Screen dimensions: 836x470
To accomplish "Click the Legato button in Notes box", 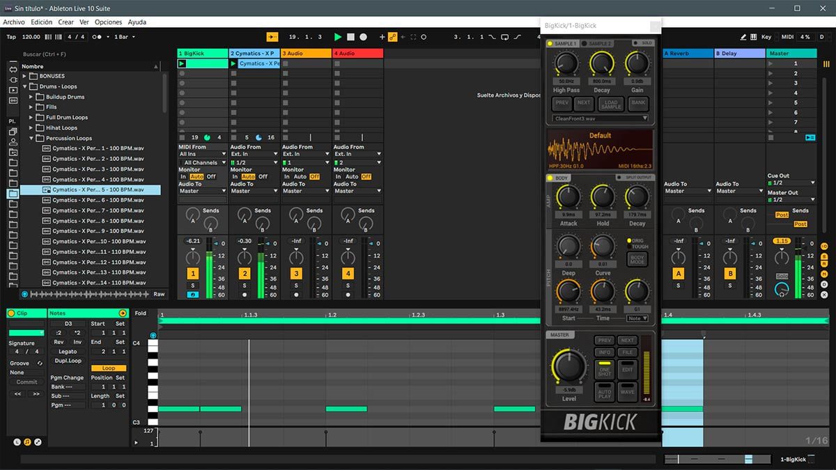I will (68, 352).
